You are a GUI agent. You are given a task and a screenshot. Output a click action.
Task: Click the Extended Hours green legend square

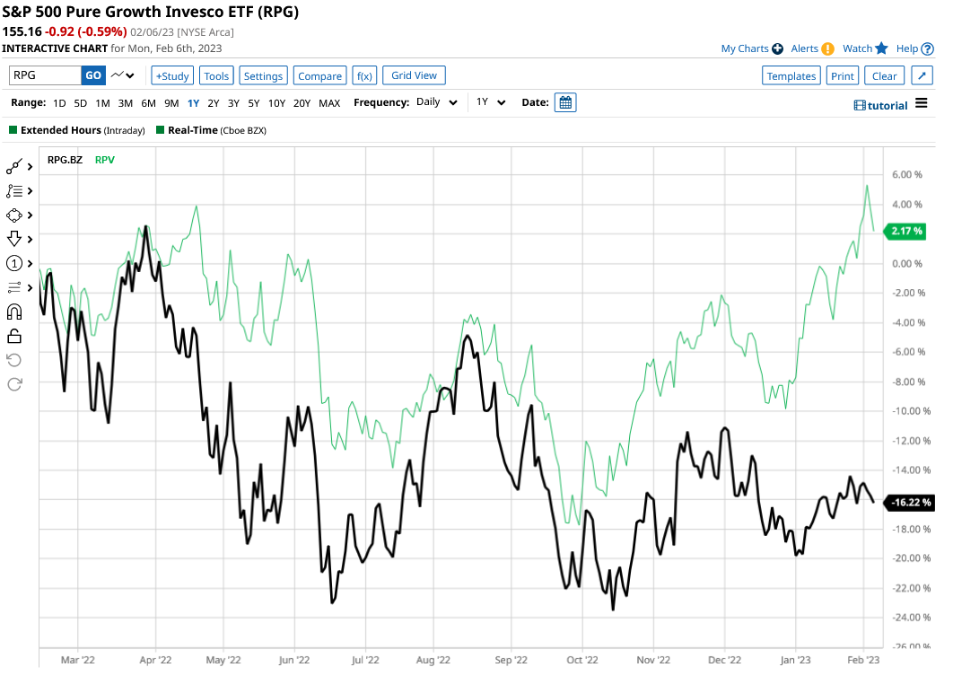(x=13, y=129)
